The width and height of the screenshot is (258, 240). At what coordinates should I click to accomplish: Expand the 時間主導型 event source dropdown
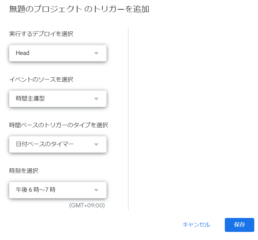tap(58, 99)
